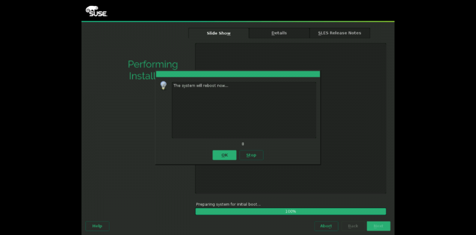Click the Preparing system for initial boot text

point(228,204)
